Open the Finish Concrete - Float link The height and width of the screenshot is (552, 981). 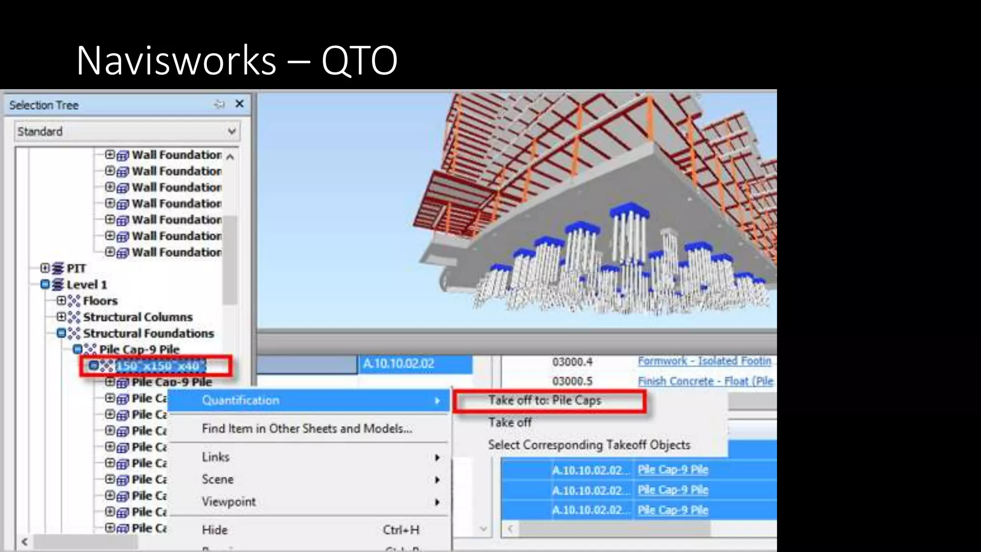point(706,381)
